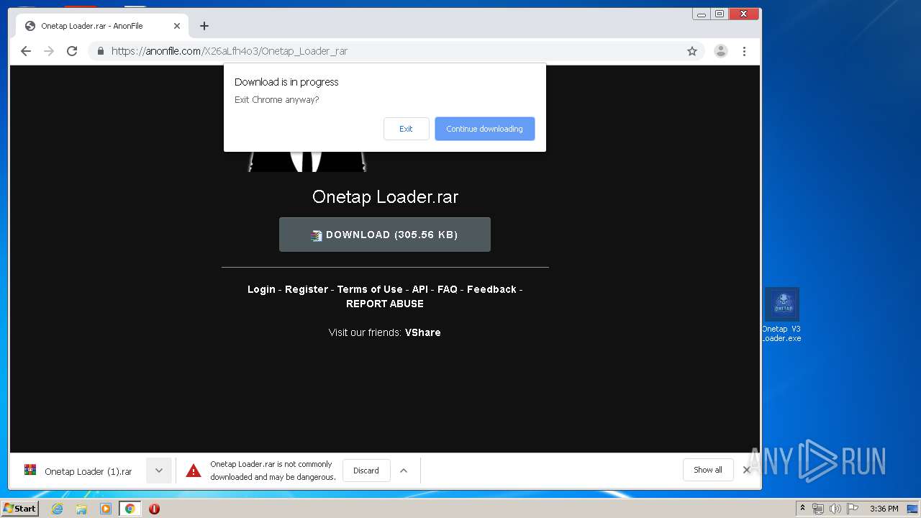
Task: Open a new tab with the plus button
Action: pyautogui.click(x=204, y=26)
